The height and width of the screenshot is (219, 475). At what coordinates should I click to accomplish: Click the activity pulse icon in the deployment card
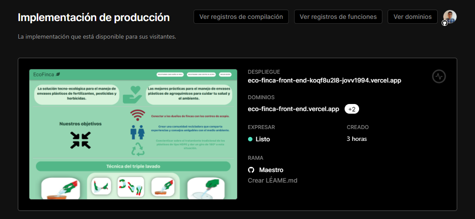point(439,77)
